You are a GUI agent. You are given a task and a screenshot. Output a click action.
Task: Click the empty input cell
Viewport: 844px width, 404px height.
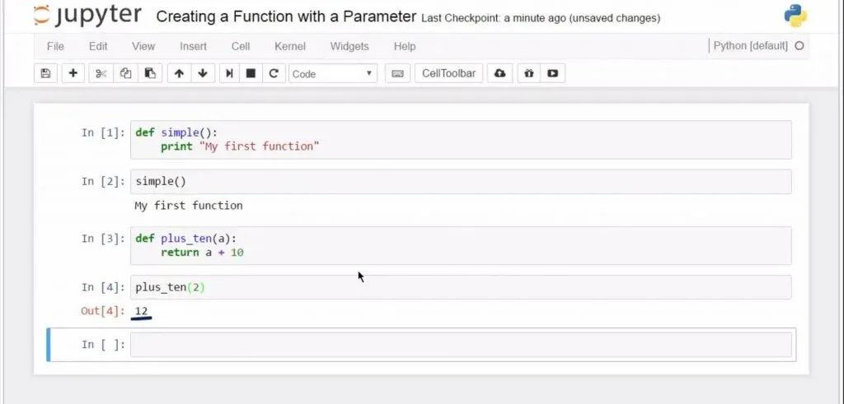[x=461, y=345]
